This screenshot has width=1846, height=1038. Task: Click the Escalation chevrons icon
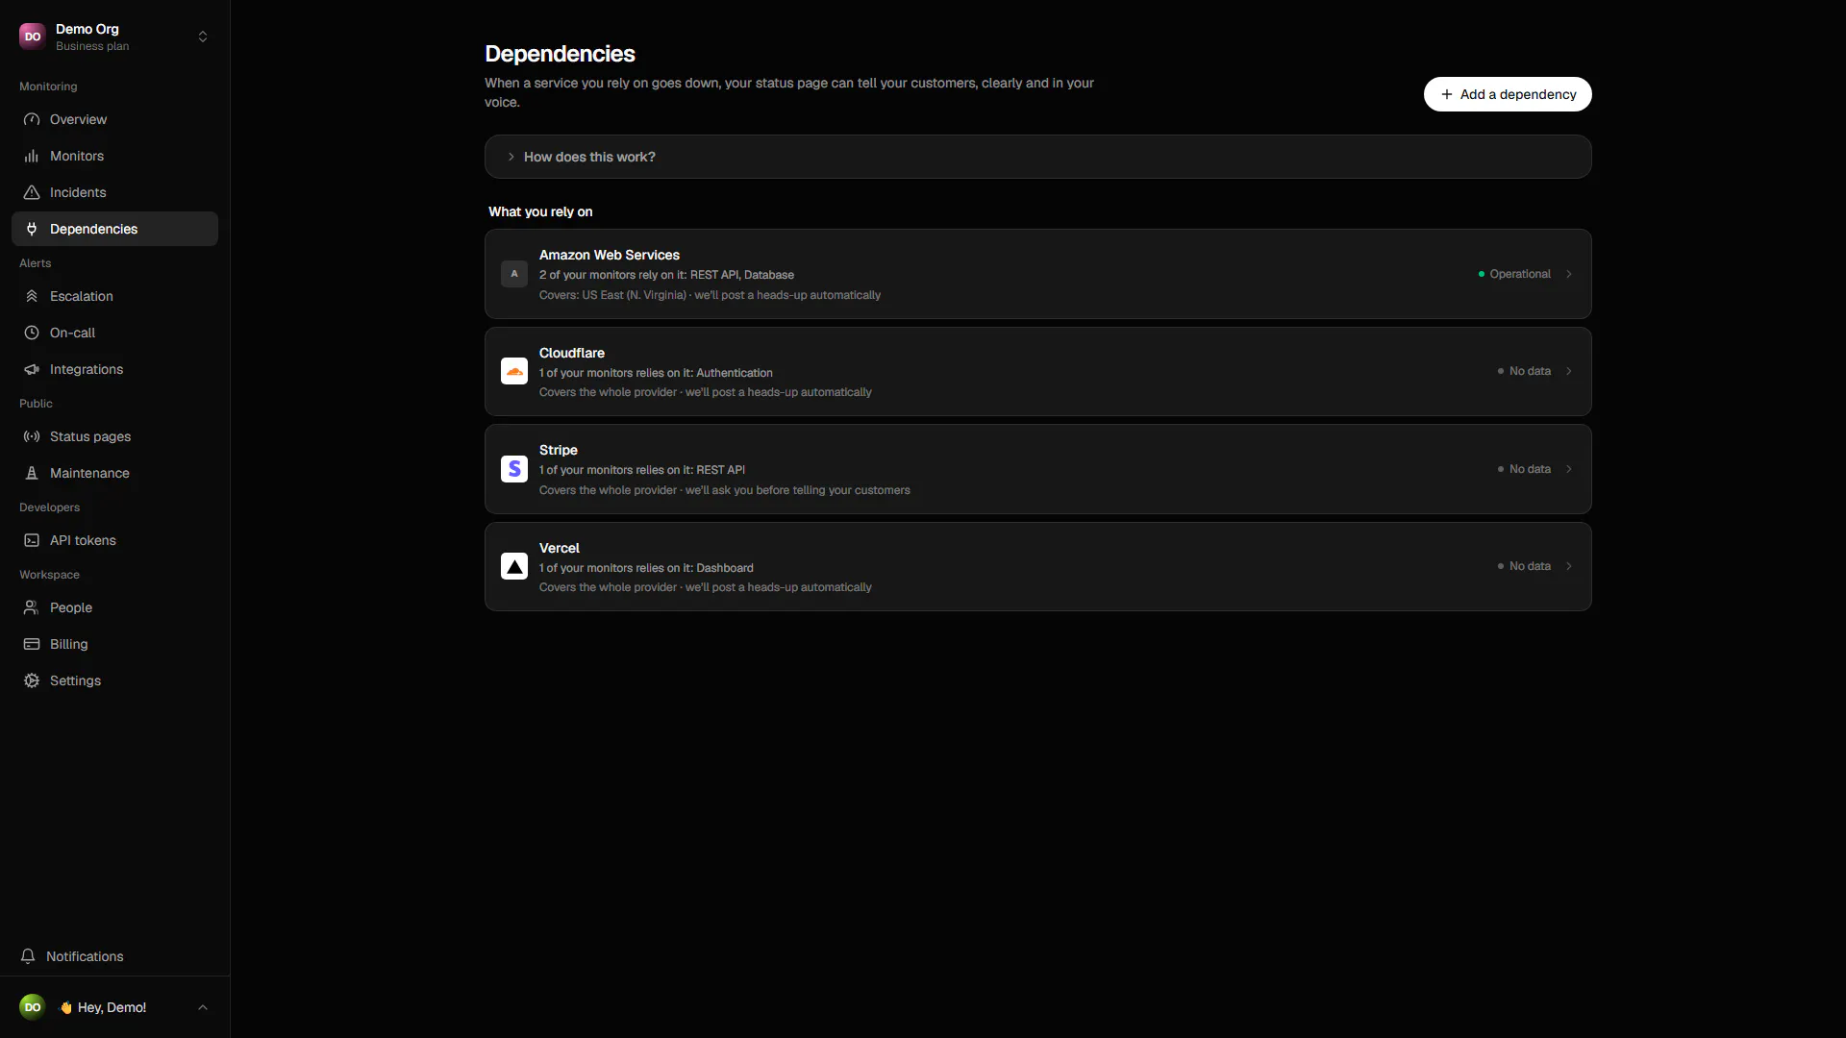32,296
